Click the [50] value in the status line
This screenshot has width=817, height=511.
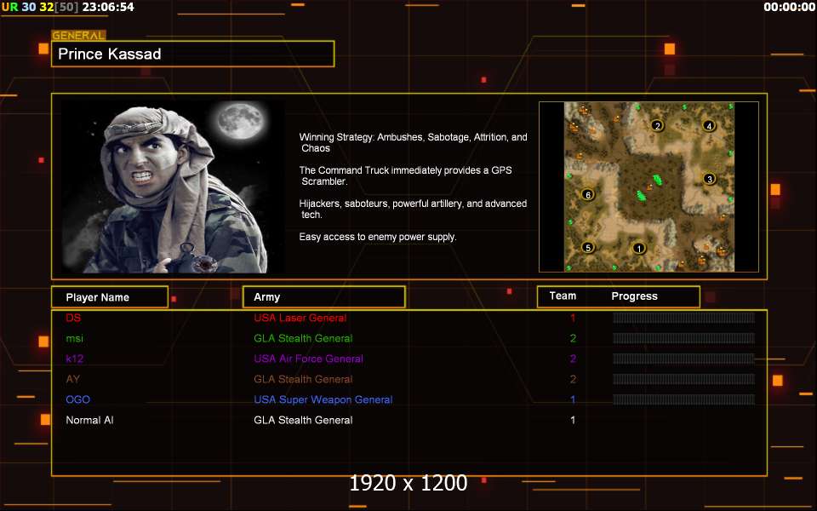[66, 8]
